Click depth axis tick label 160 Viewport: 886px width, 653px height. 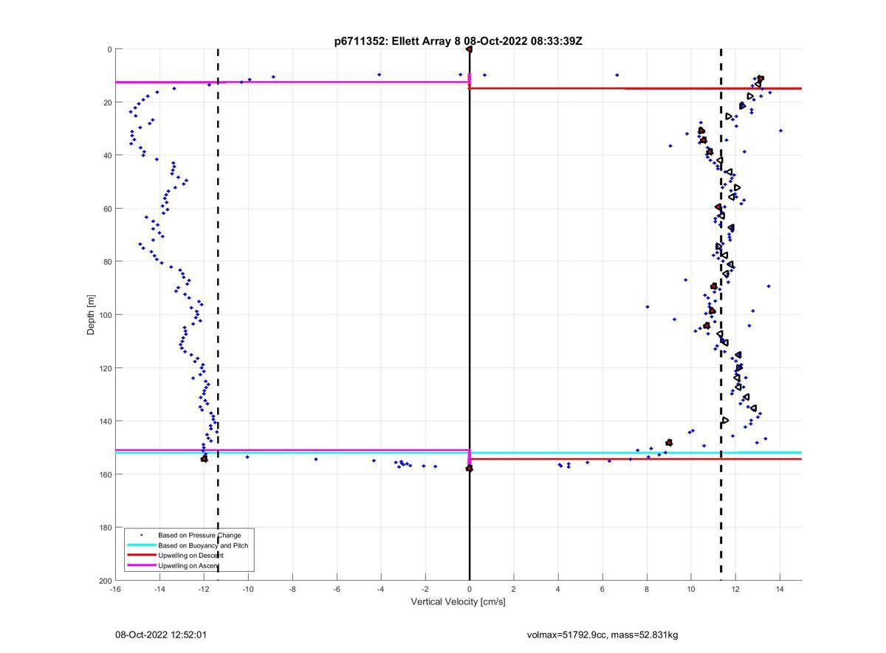(x=105, y=474)
